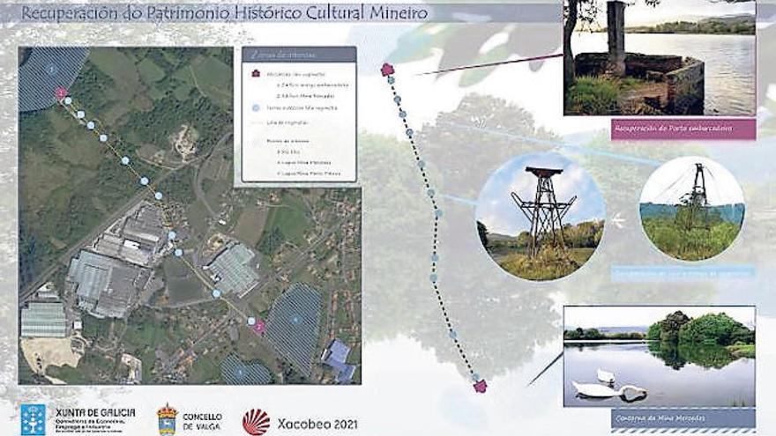Image resolution: width=776 pixels, height=436 pixels.
Task: Open the stone pier lakeside photo
Action: [x=660, y=58]
